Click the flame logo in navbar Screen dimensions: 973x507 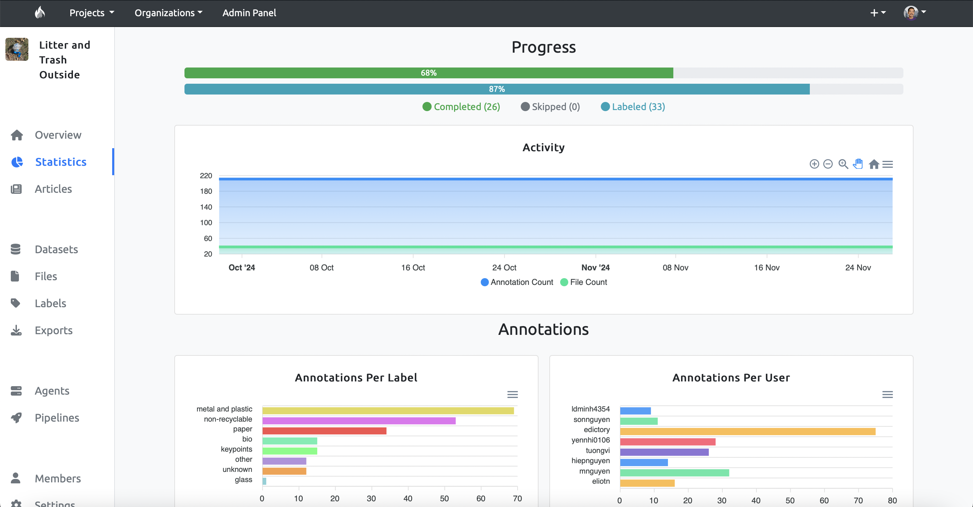40,12
